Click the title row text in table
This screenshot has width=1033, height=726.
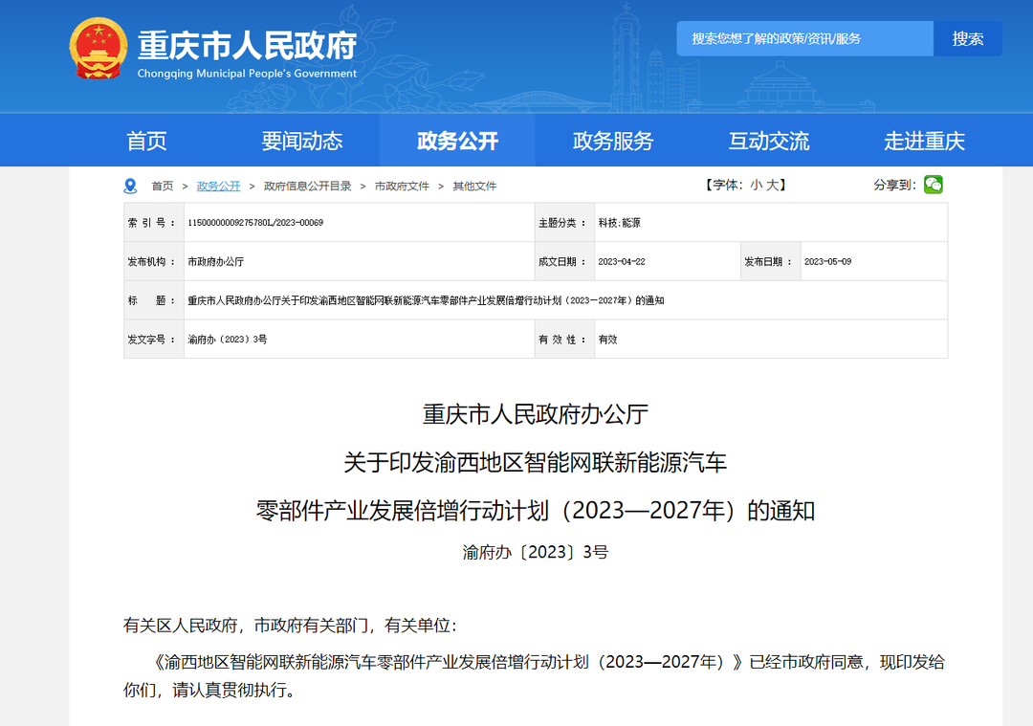pyautogui.click(x=426, y=300)
